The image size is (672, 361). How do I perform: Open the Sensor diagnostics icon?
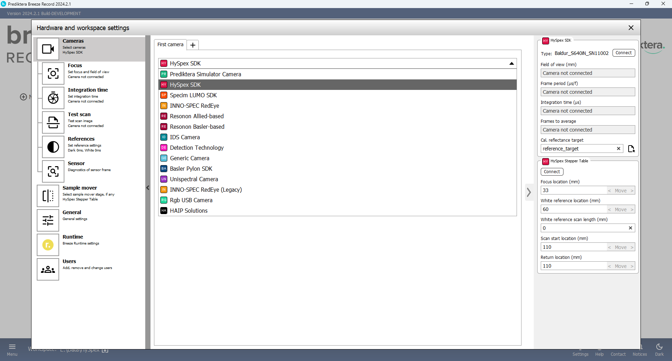[x=53, y=171]
